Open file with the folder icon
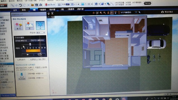This screenshot has height=100, width=178. (x=33, y=5)
